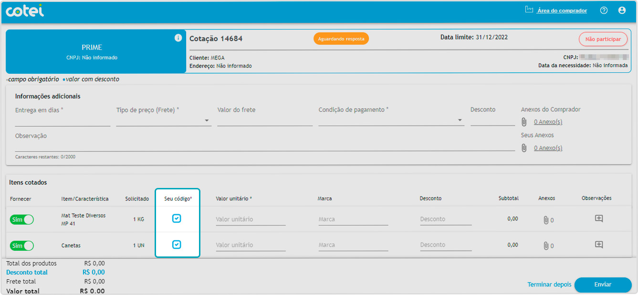Click the info icon on PRIME card
Screen dimensions: 638x295
(178, 38)
